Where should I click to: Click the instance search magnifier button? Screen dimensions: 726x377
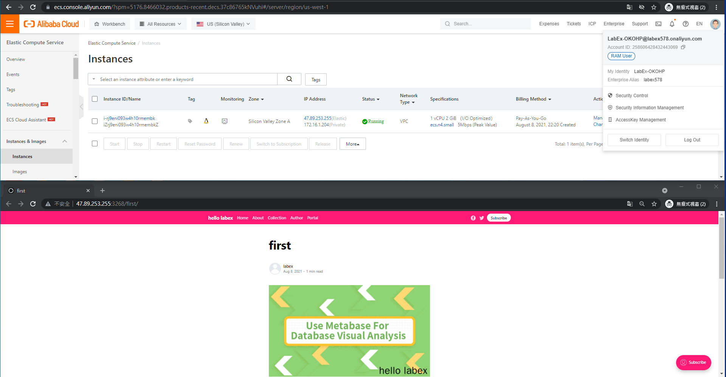tap(289, 79)
